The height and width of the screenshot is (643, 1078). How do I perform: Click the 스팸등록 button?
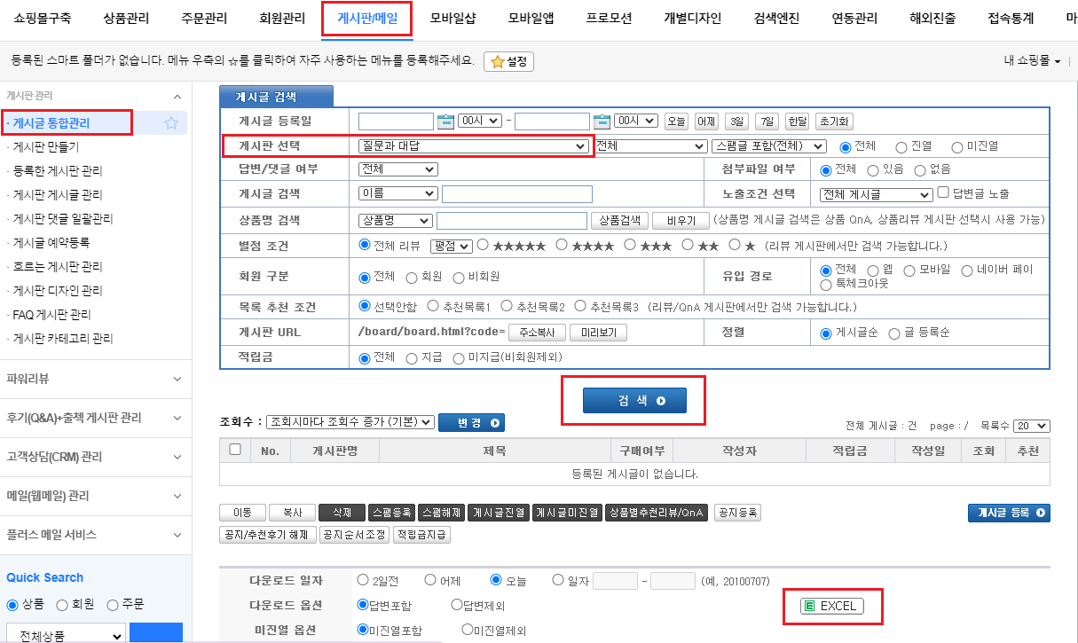click(391, 513)
